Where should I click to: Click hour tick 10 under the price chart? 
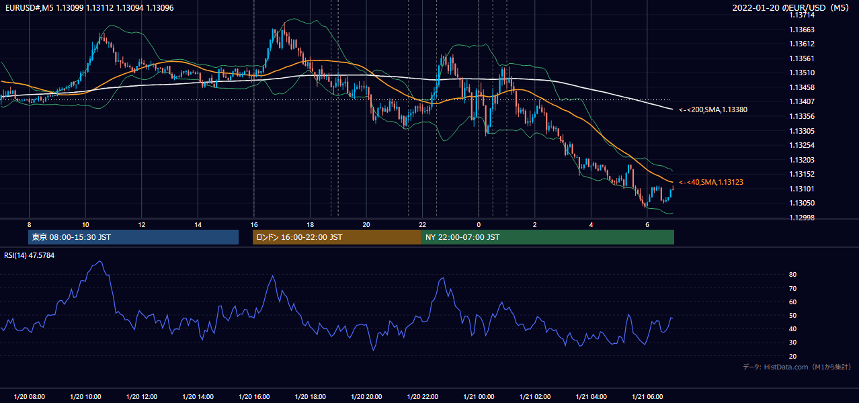pyautogui.click(x=85, y=224)
